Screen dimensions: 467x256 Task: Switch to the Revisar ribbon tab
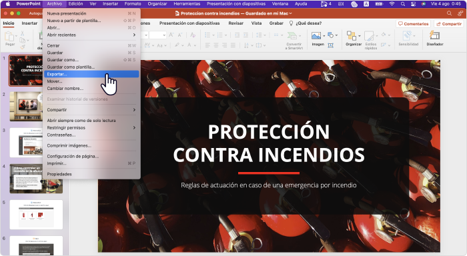[236, 23]
